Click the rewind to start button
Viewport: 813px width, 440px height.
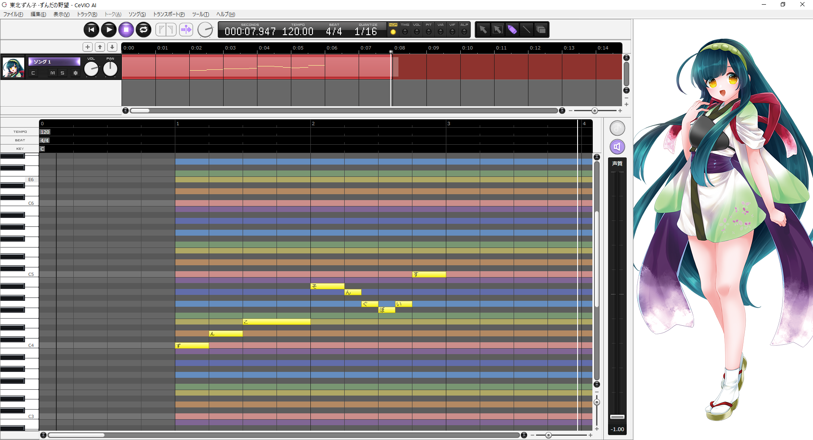pos(91,30)
